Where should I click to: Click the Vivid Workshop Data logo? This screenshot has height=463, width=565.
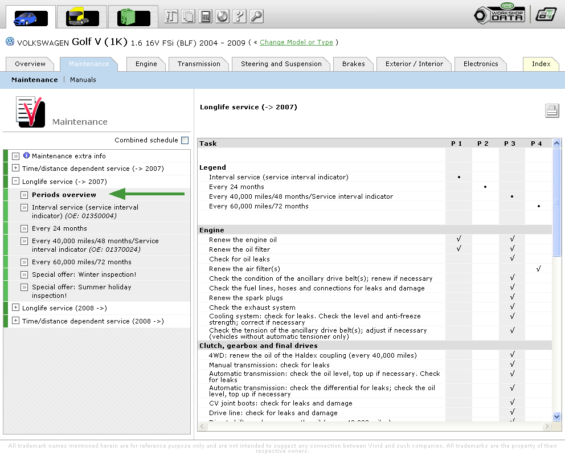pos(500,14)
